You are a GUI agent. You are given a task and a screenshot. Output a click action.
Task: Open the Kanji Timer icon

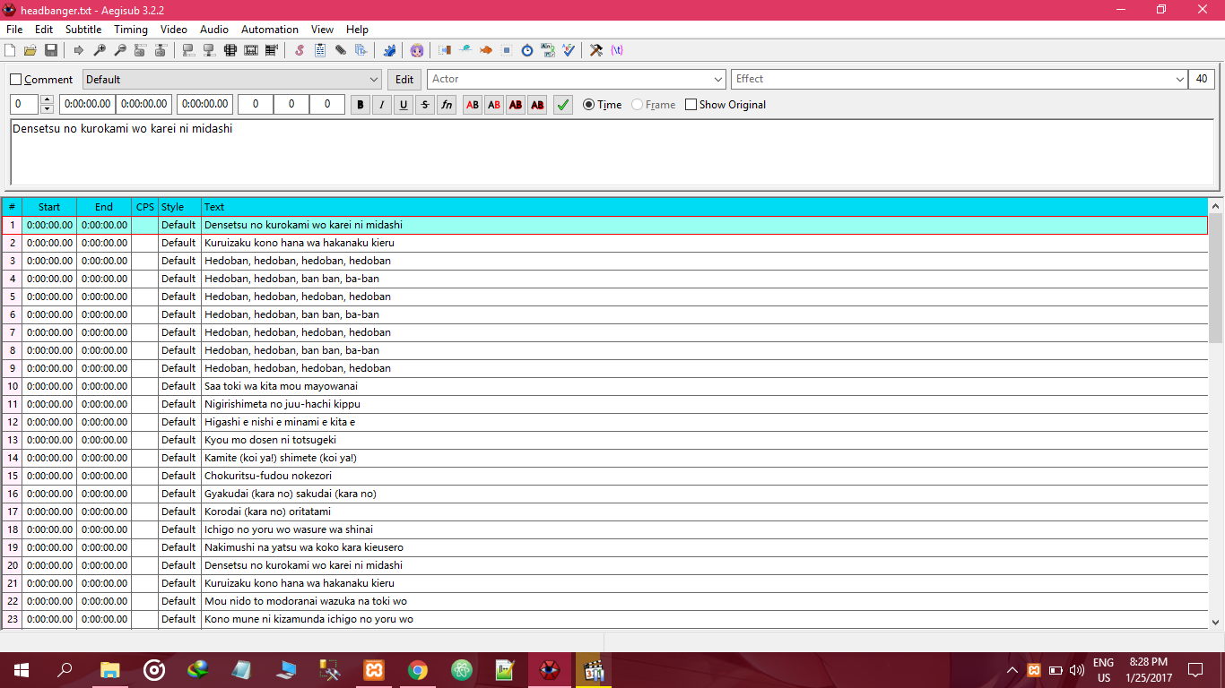click(548, 50)
